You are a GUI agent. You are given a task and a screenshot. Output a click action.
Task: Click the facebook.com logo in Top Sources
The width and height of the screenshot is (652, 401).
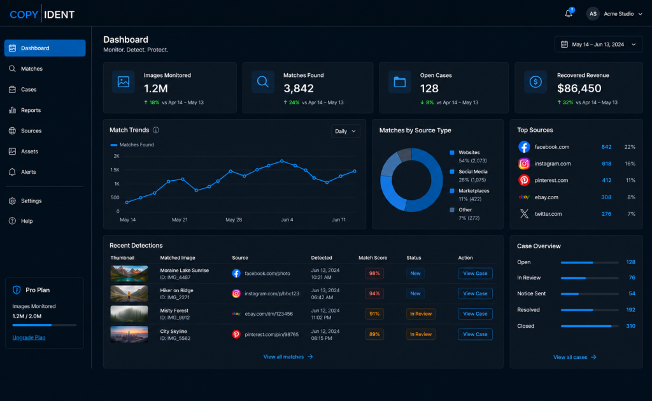[524, 146]
